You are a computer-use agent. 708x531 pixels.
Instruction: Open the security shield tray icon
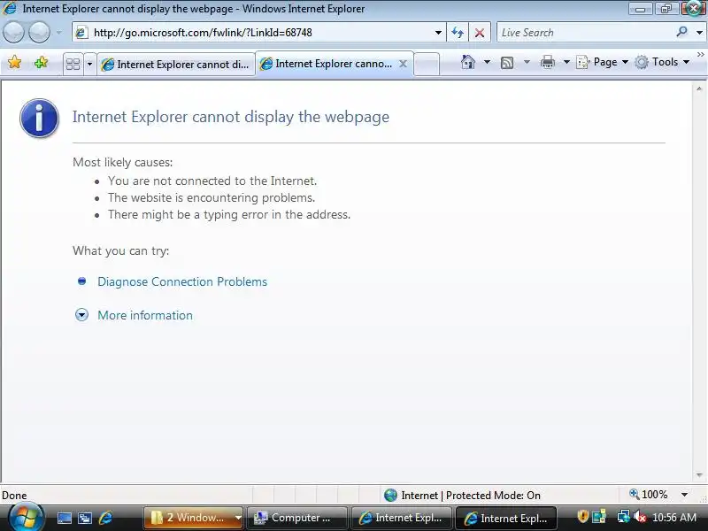click(582, 516)
